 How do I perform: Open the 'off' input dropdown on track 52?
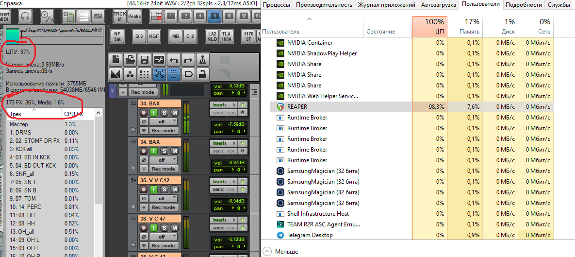tap(164, 121)
